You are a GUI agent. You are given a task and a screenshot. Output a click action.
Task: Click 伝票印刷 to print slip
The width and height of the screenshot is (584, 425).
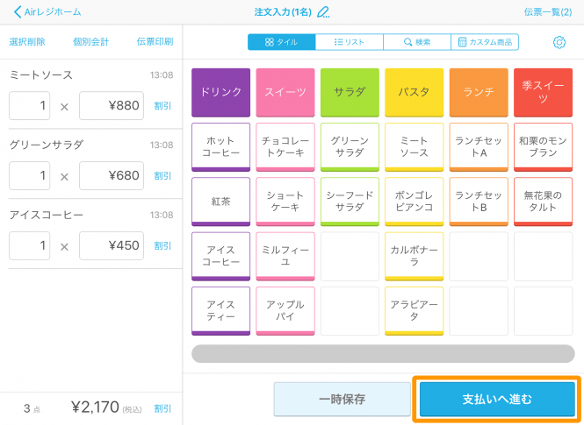[x=155, y=42]
